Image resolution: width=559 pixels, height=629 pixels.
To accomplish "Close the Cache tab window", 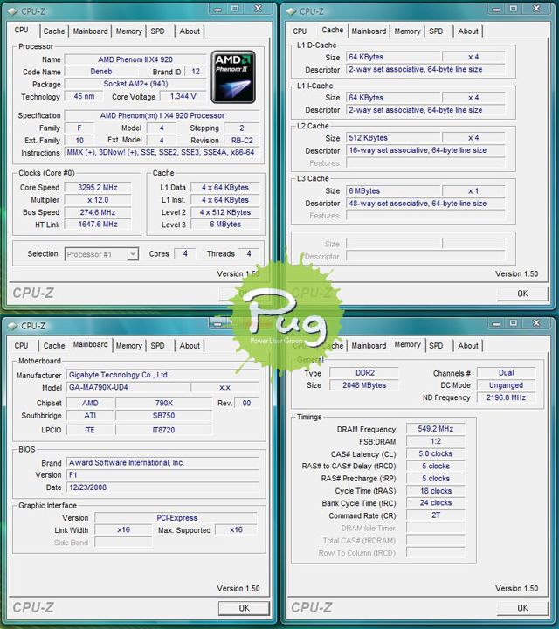I will coord(536,9).
